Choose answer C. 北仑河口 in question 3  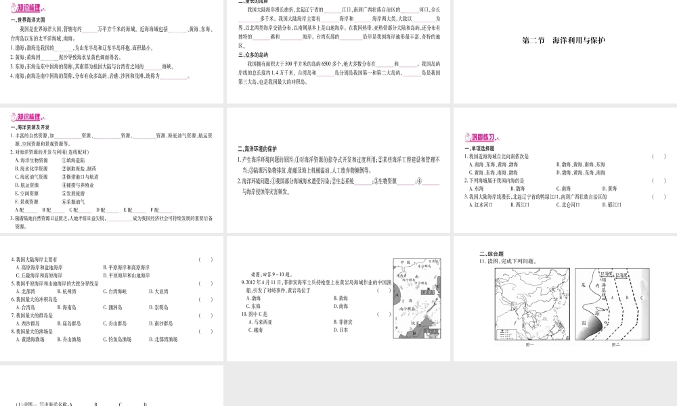pos(568,205)
